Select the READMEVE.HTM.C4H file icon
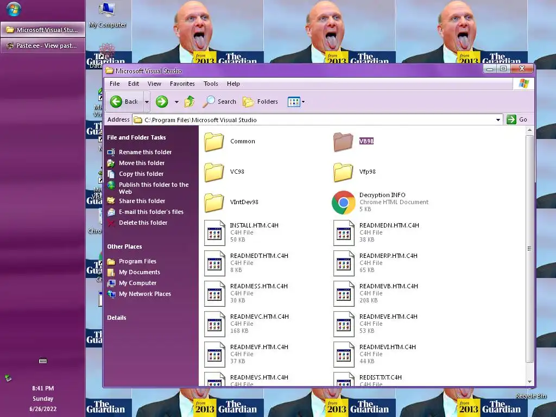The height and width of the screenshot is (417, 556). (344, 325)
